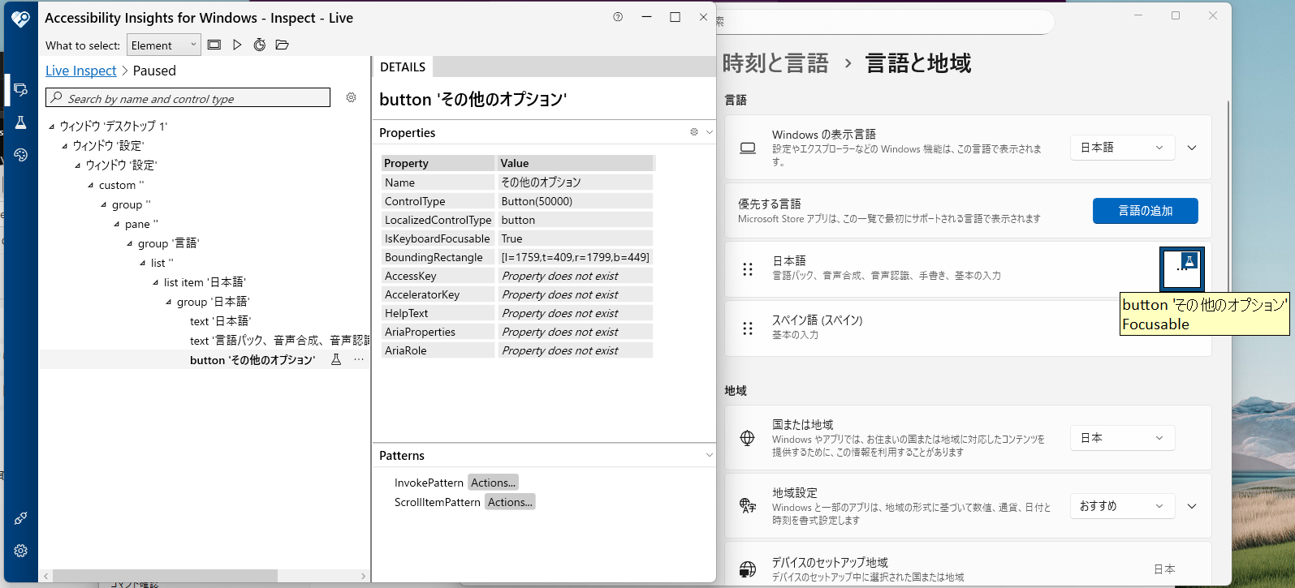Collapse the Properties section chevron
Viewport: 1295px width, 588px height.
(x=709, y=132)
